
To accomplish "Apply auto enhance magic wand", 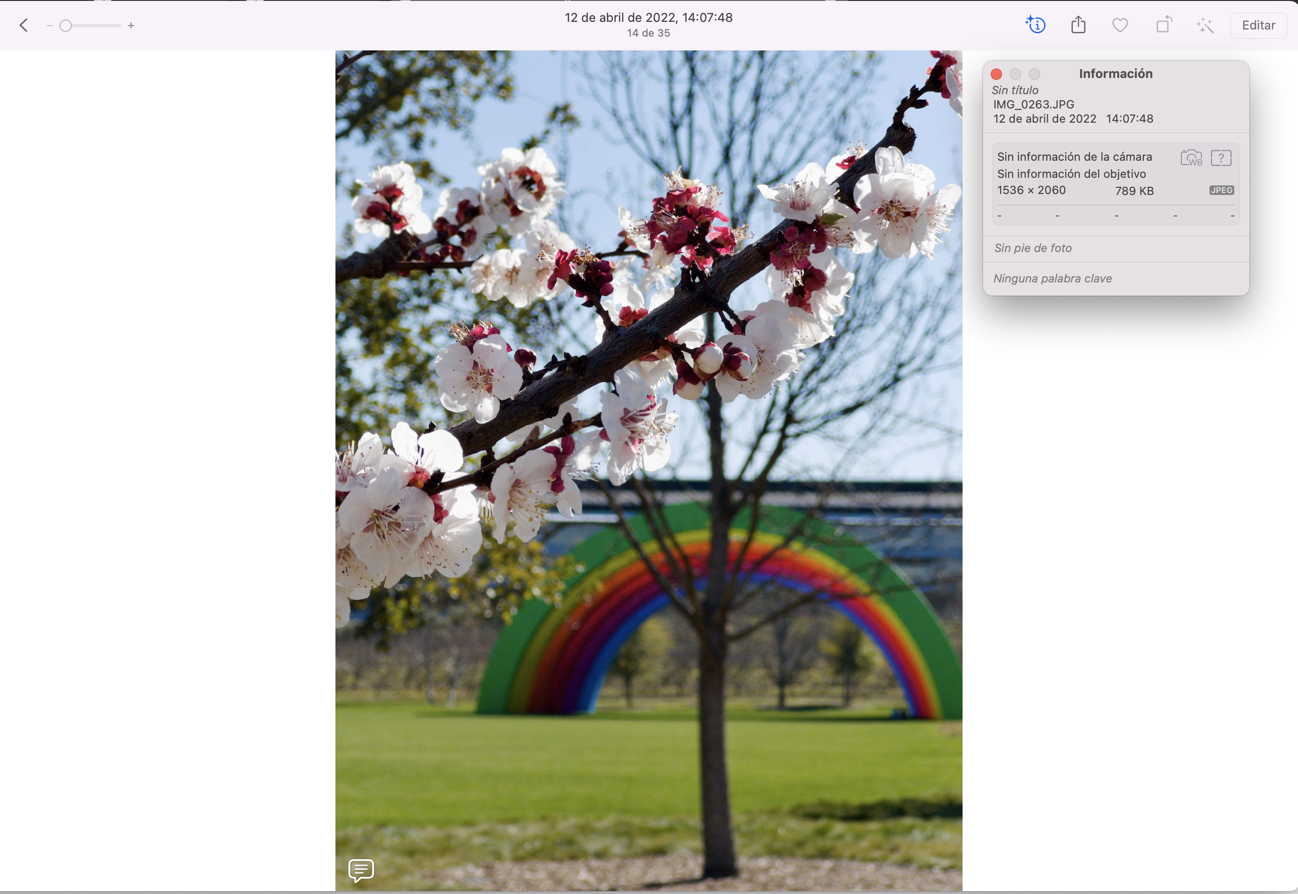I will (1205, 25).
